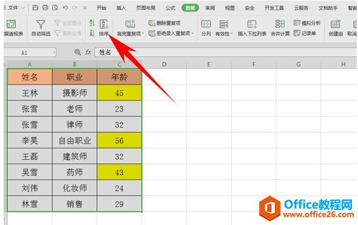Open the 云服务 Cloud Services tab

point(301,8)
